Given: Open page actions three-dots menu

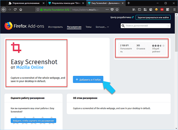Looking at the screenshot, I should [x=107, y=10].
